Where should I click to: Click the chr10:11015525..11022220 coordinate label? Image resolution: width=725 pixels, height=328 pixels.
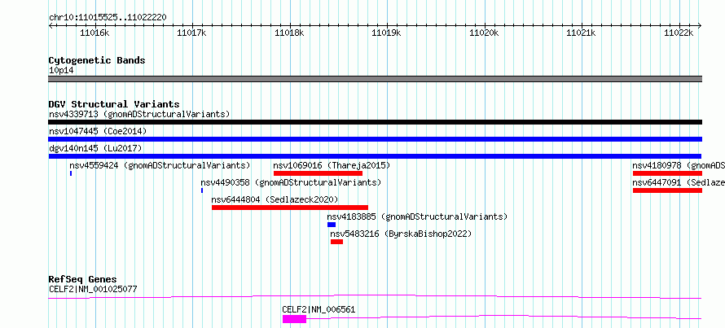pos(108,18)
